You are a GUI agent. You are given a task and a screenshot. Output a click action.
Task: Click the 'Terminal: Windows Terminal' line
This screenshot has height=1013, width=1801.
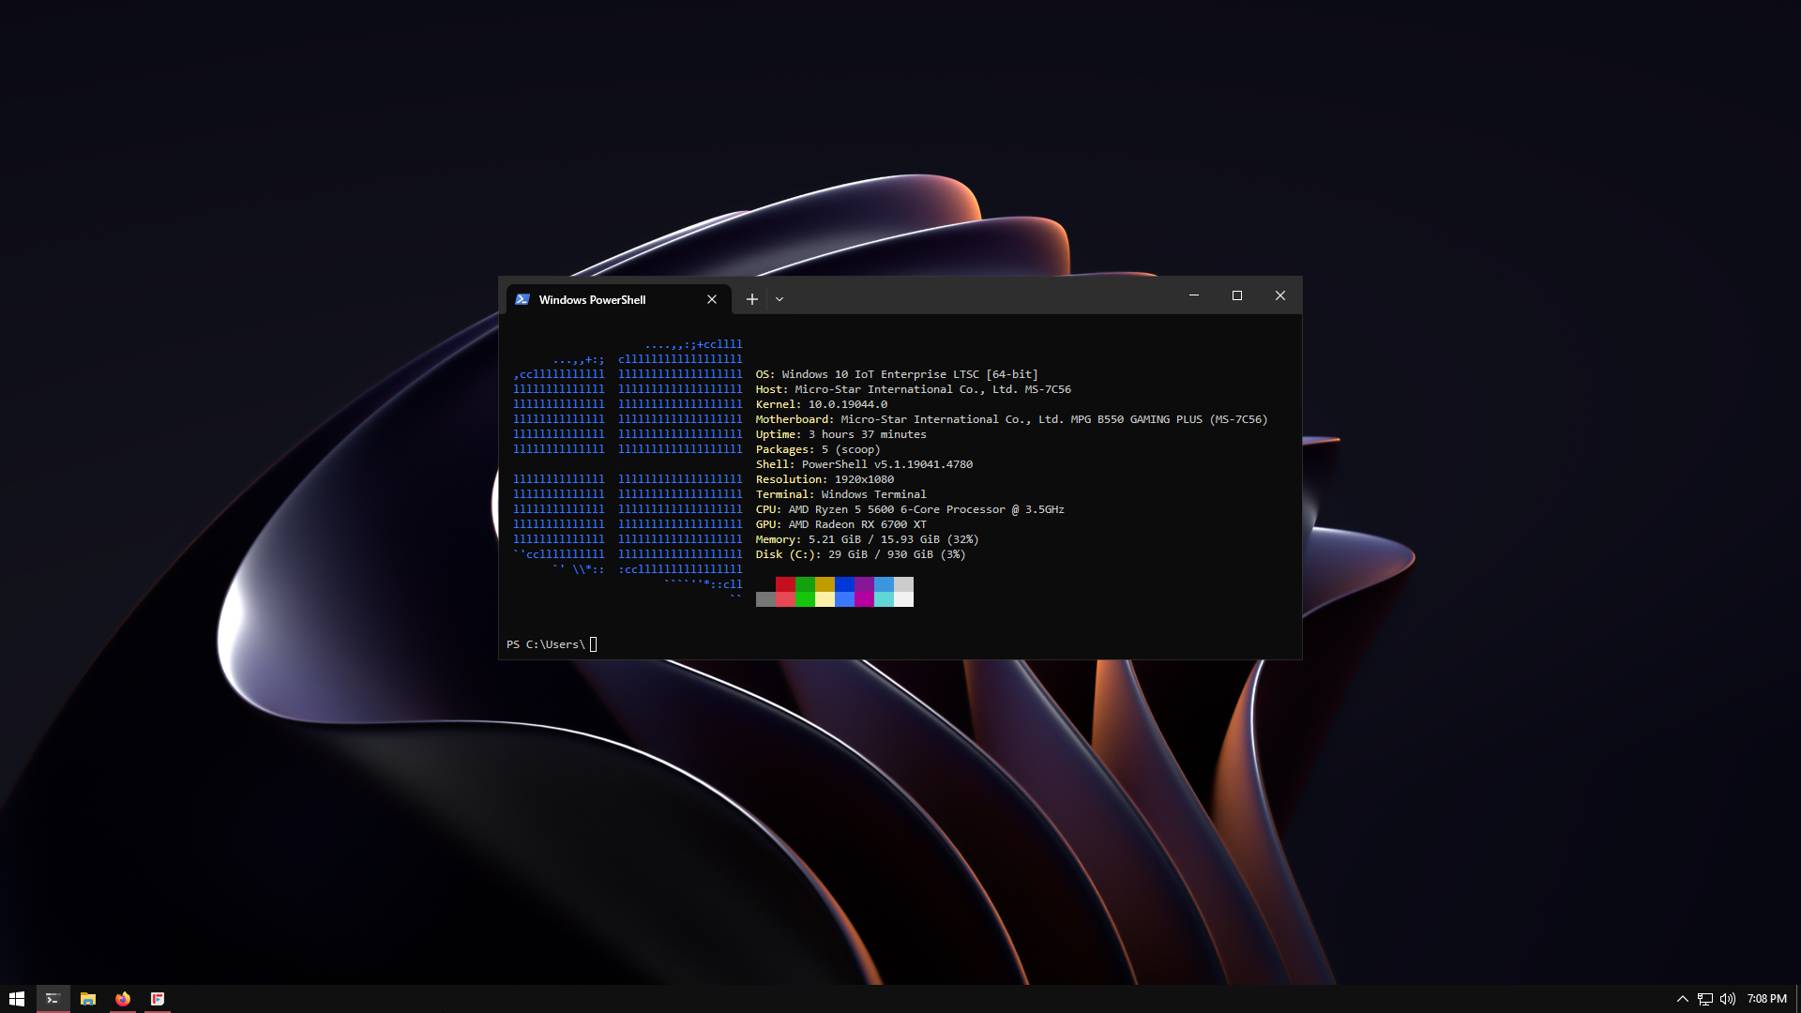point(841,494)
